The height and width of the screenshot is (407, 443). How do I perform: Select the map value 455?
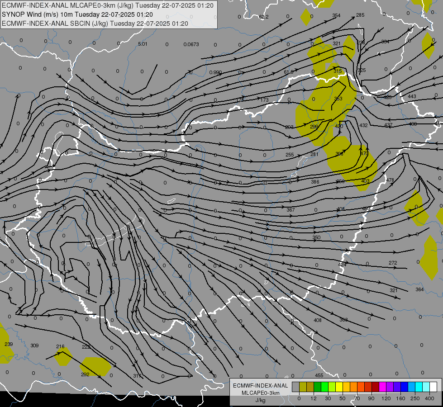click(x=319, y=375)
